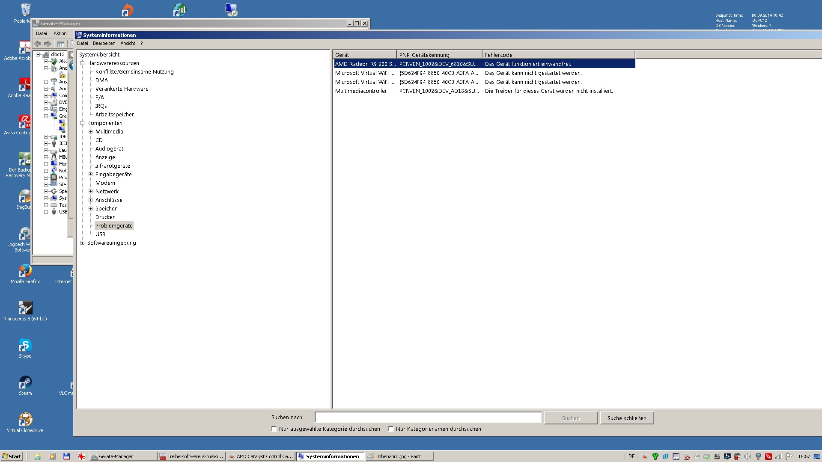Select the Multimediacontroller row in the list
This screenshot has width=822, height=462.
(361, 91)
